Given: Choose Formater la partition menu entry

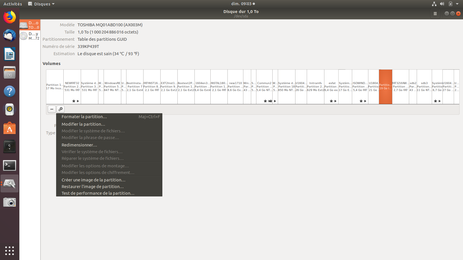Looking at the screenshot, I should 84,117.
